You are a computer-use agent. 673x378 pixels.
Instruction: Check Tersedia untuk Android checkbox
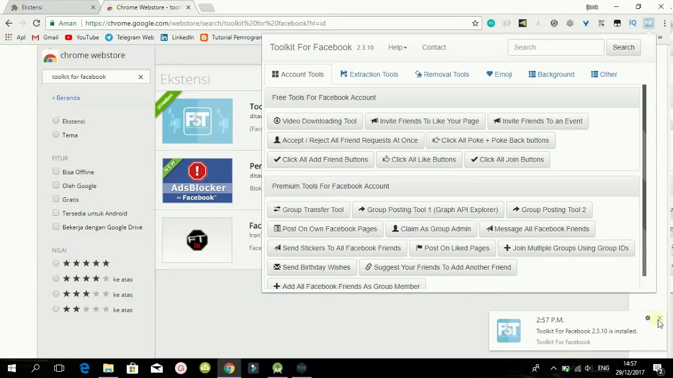pyautogui.click(x=56, y=213)
